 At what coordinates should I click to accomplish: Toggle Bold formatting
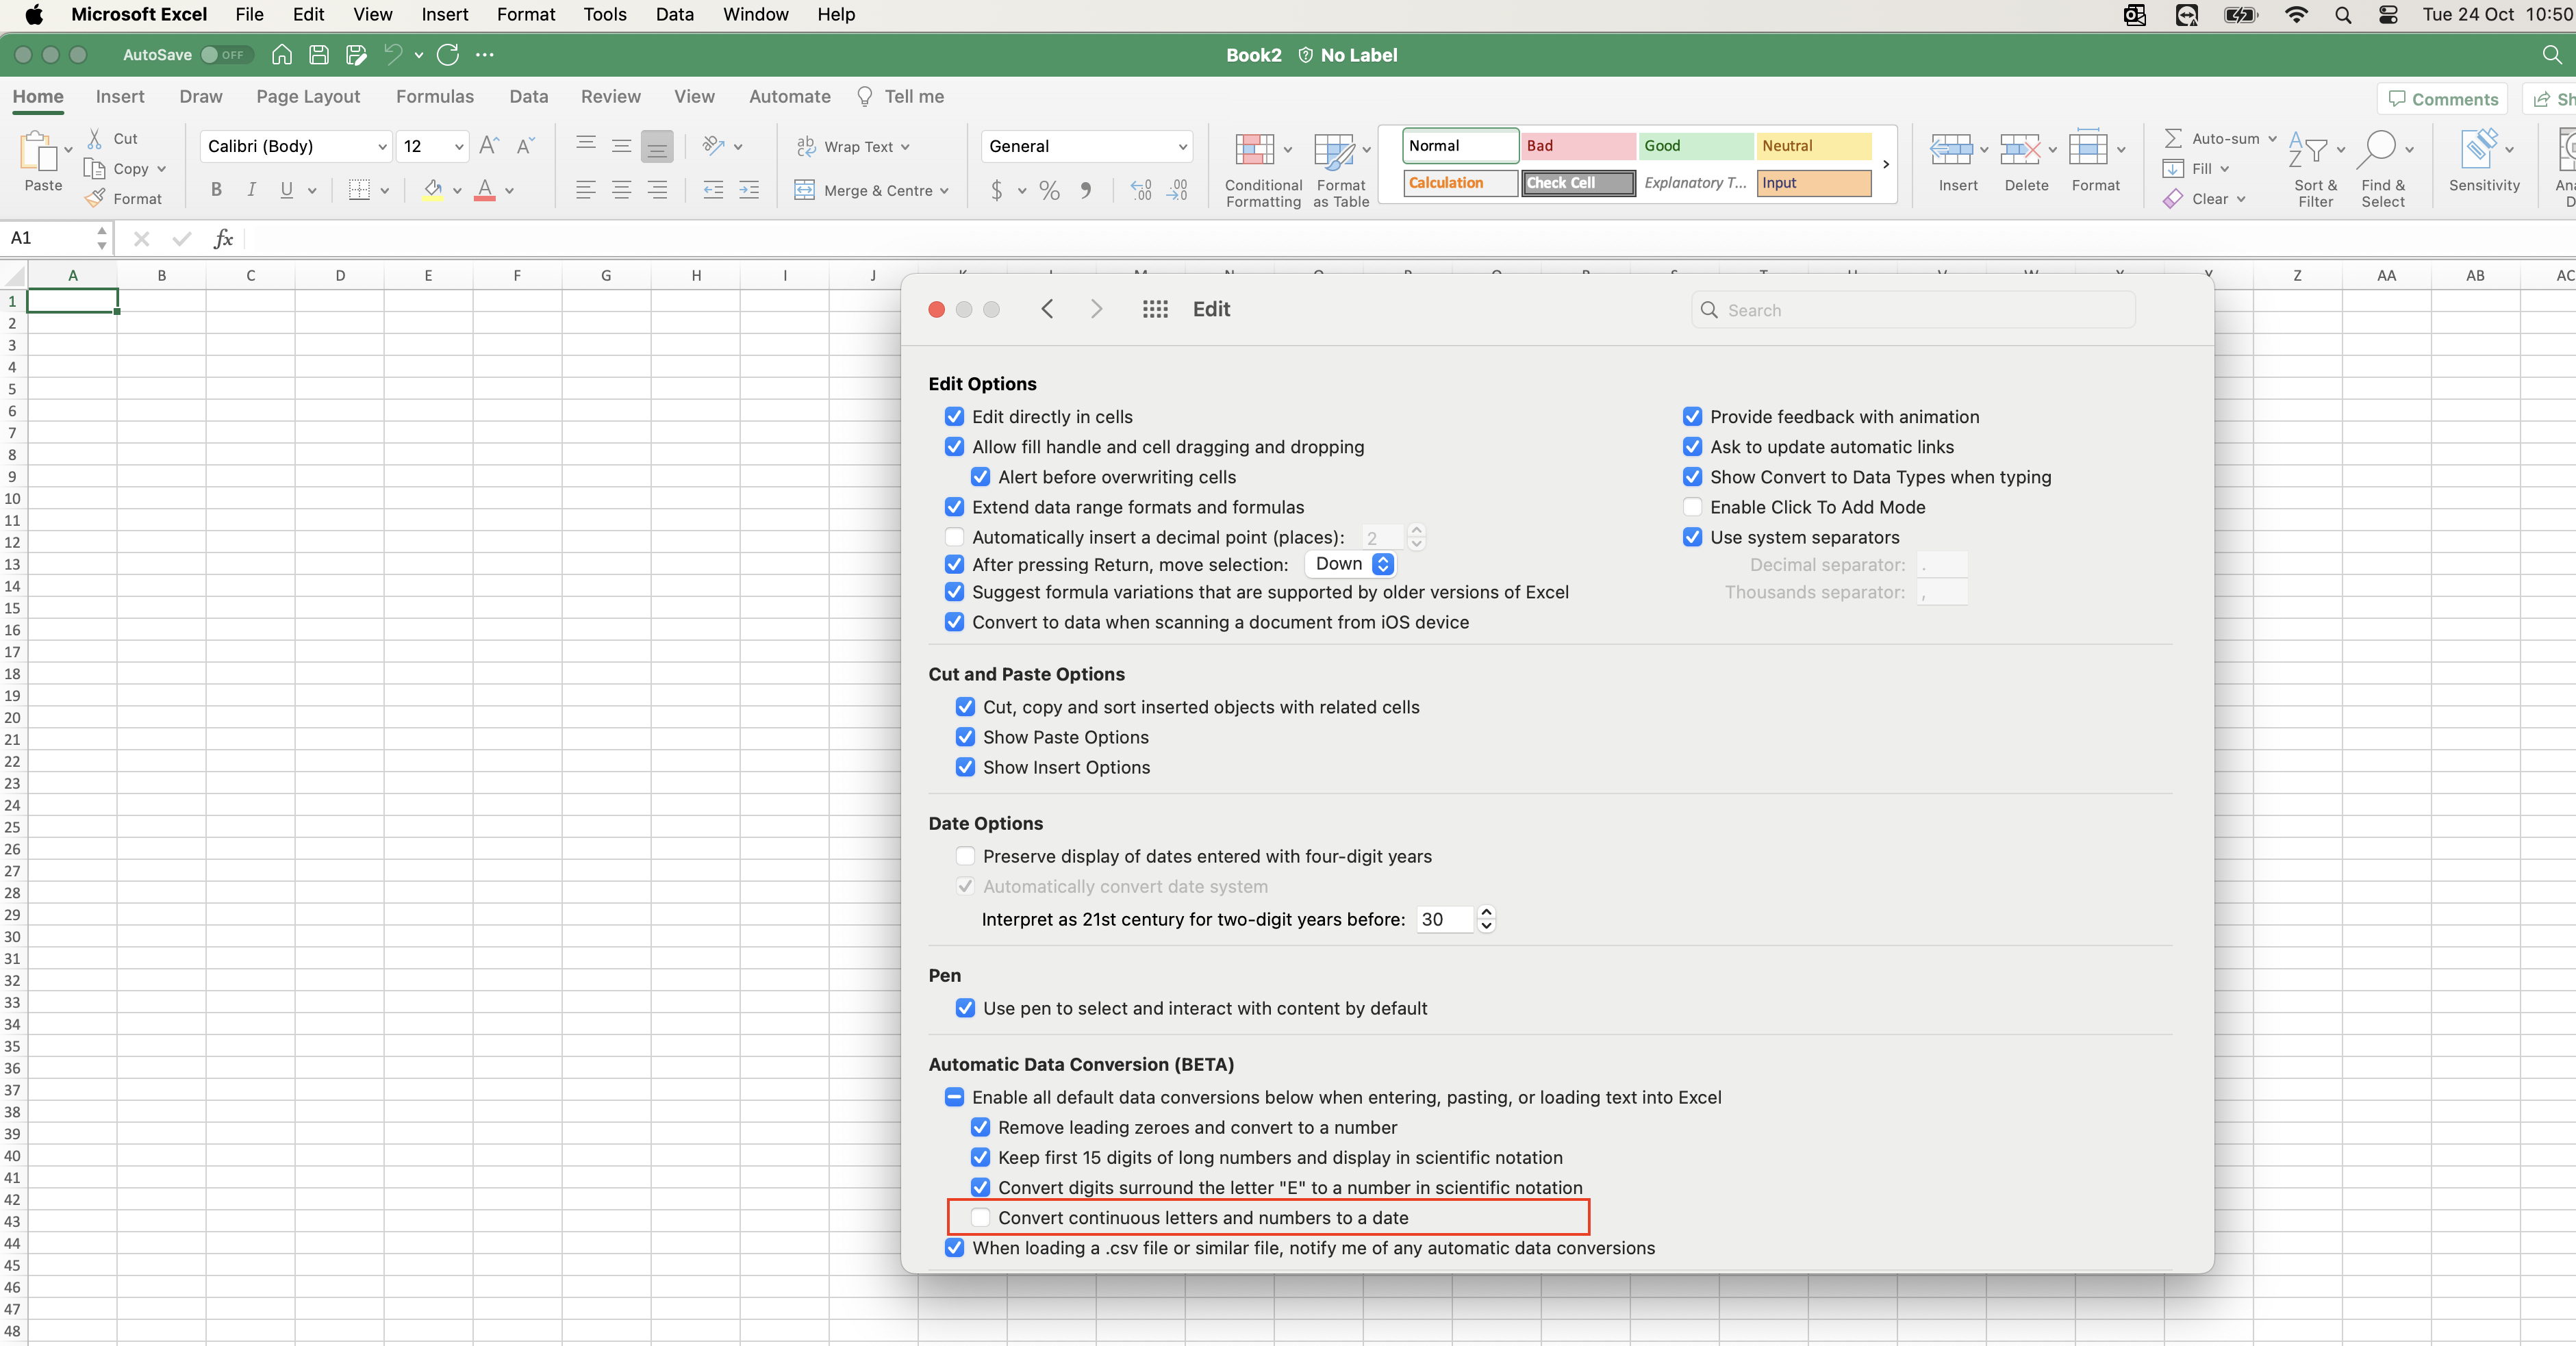(x=216, y=190)
